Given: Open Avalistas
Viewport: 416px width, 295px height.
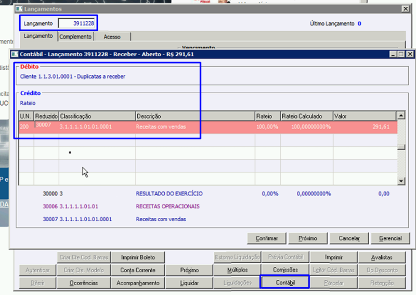Looking at the screenshot, I should (382, 258).
